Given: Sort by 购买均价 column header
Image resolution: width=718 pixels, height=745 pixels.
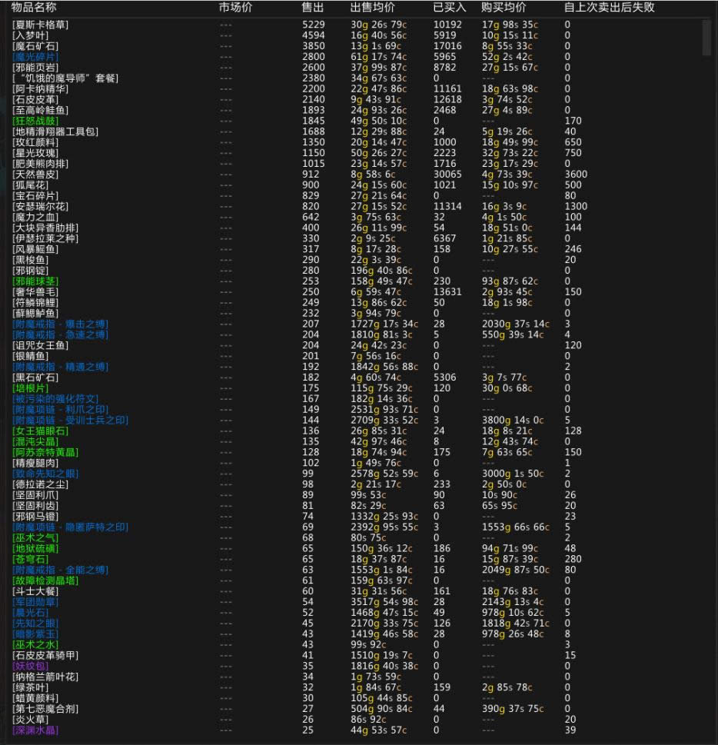Looking at the screenshot, I should pyautogui.click(x=504, y=8).
